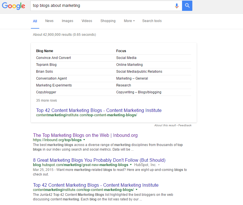The image size is (243, 205).
Task: Click the About 42,900,000 results text
Action: (x=64, y=35)
